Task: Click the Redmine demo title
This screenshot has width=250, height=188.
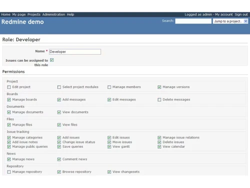Action: point(22,22)
